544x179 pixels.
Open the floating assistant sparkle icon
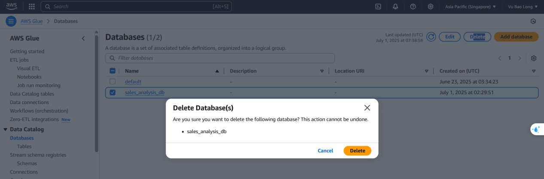coord(536,129)
